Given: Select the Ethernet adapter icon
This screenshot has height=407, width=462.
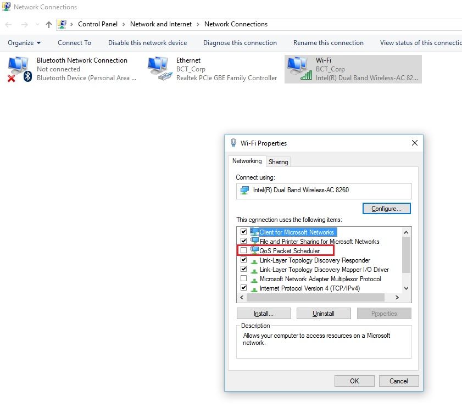Looking at the screenshot, I should (x=160, y=69).
